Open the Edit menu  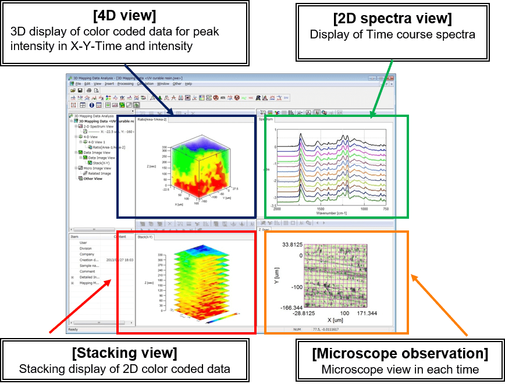(87, 84)
